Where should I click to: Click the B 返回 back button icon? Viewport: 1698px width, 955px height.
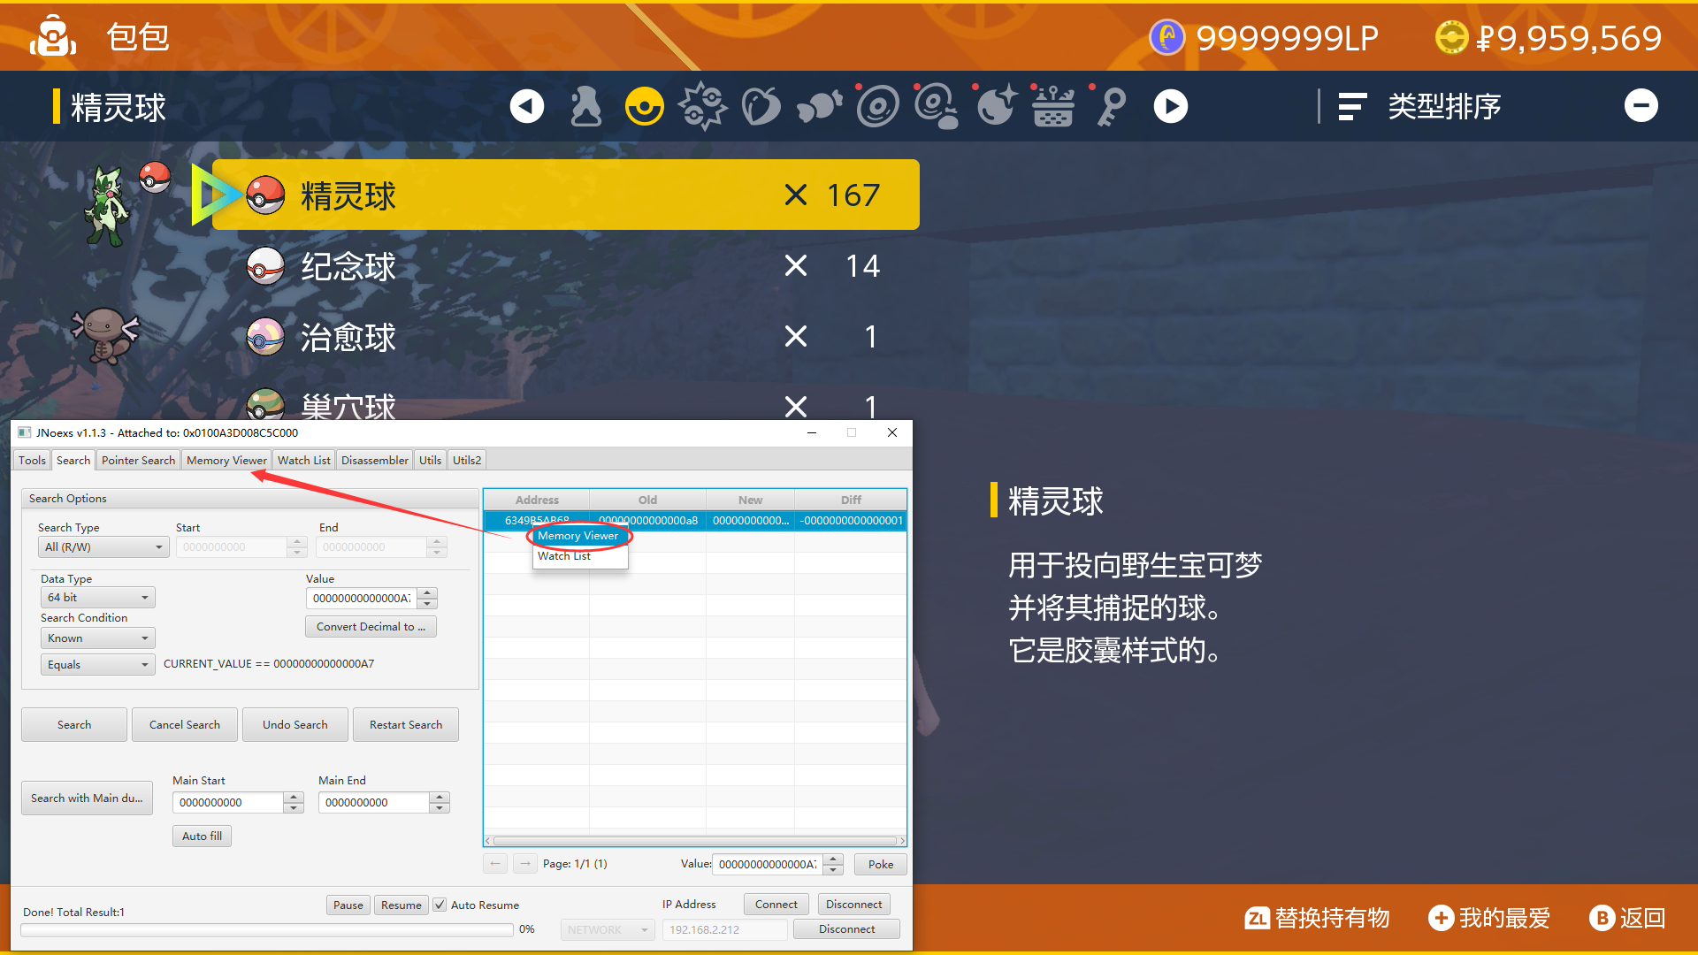tap(1602, 918)
